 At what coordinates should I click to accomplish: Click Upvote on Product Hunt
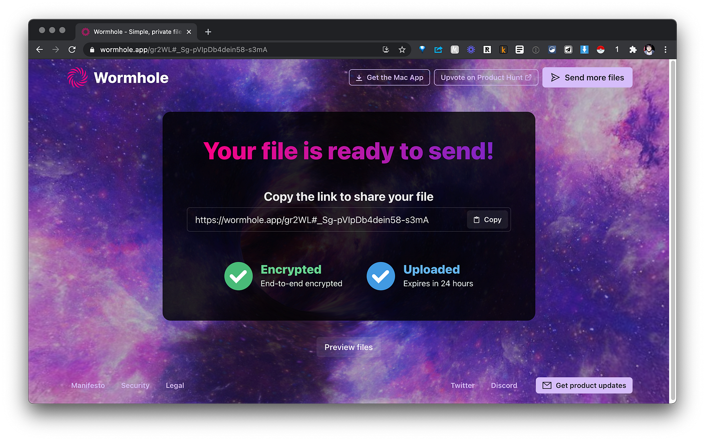pos(486,77)
